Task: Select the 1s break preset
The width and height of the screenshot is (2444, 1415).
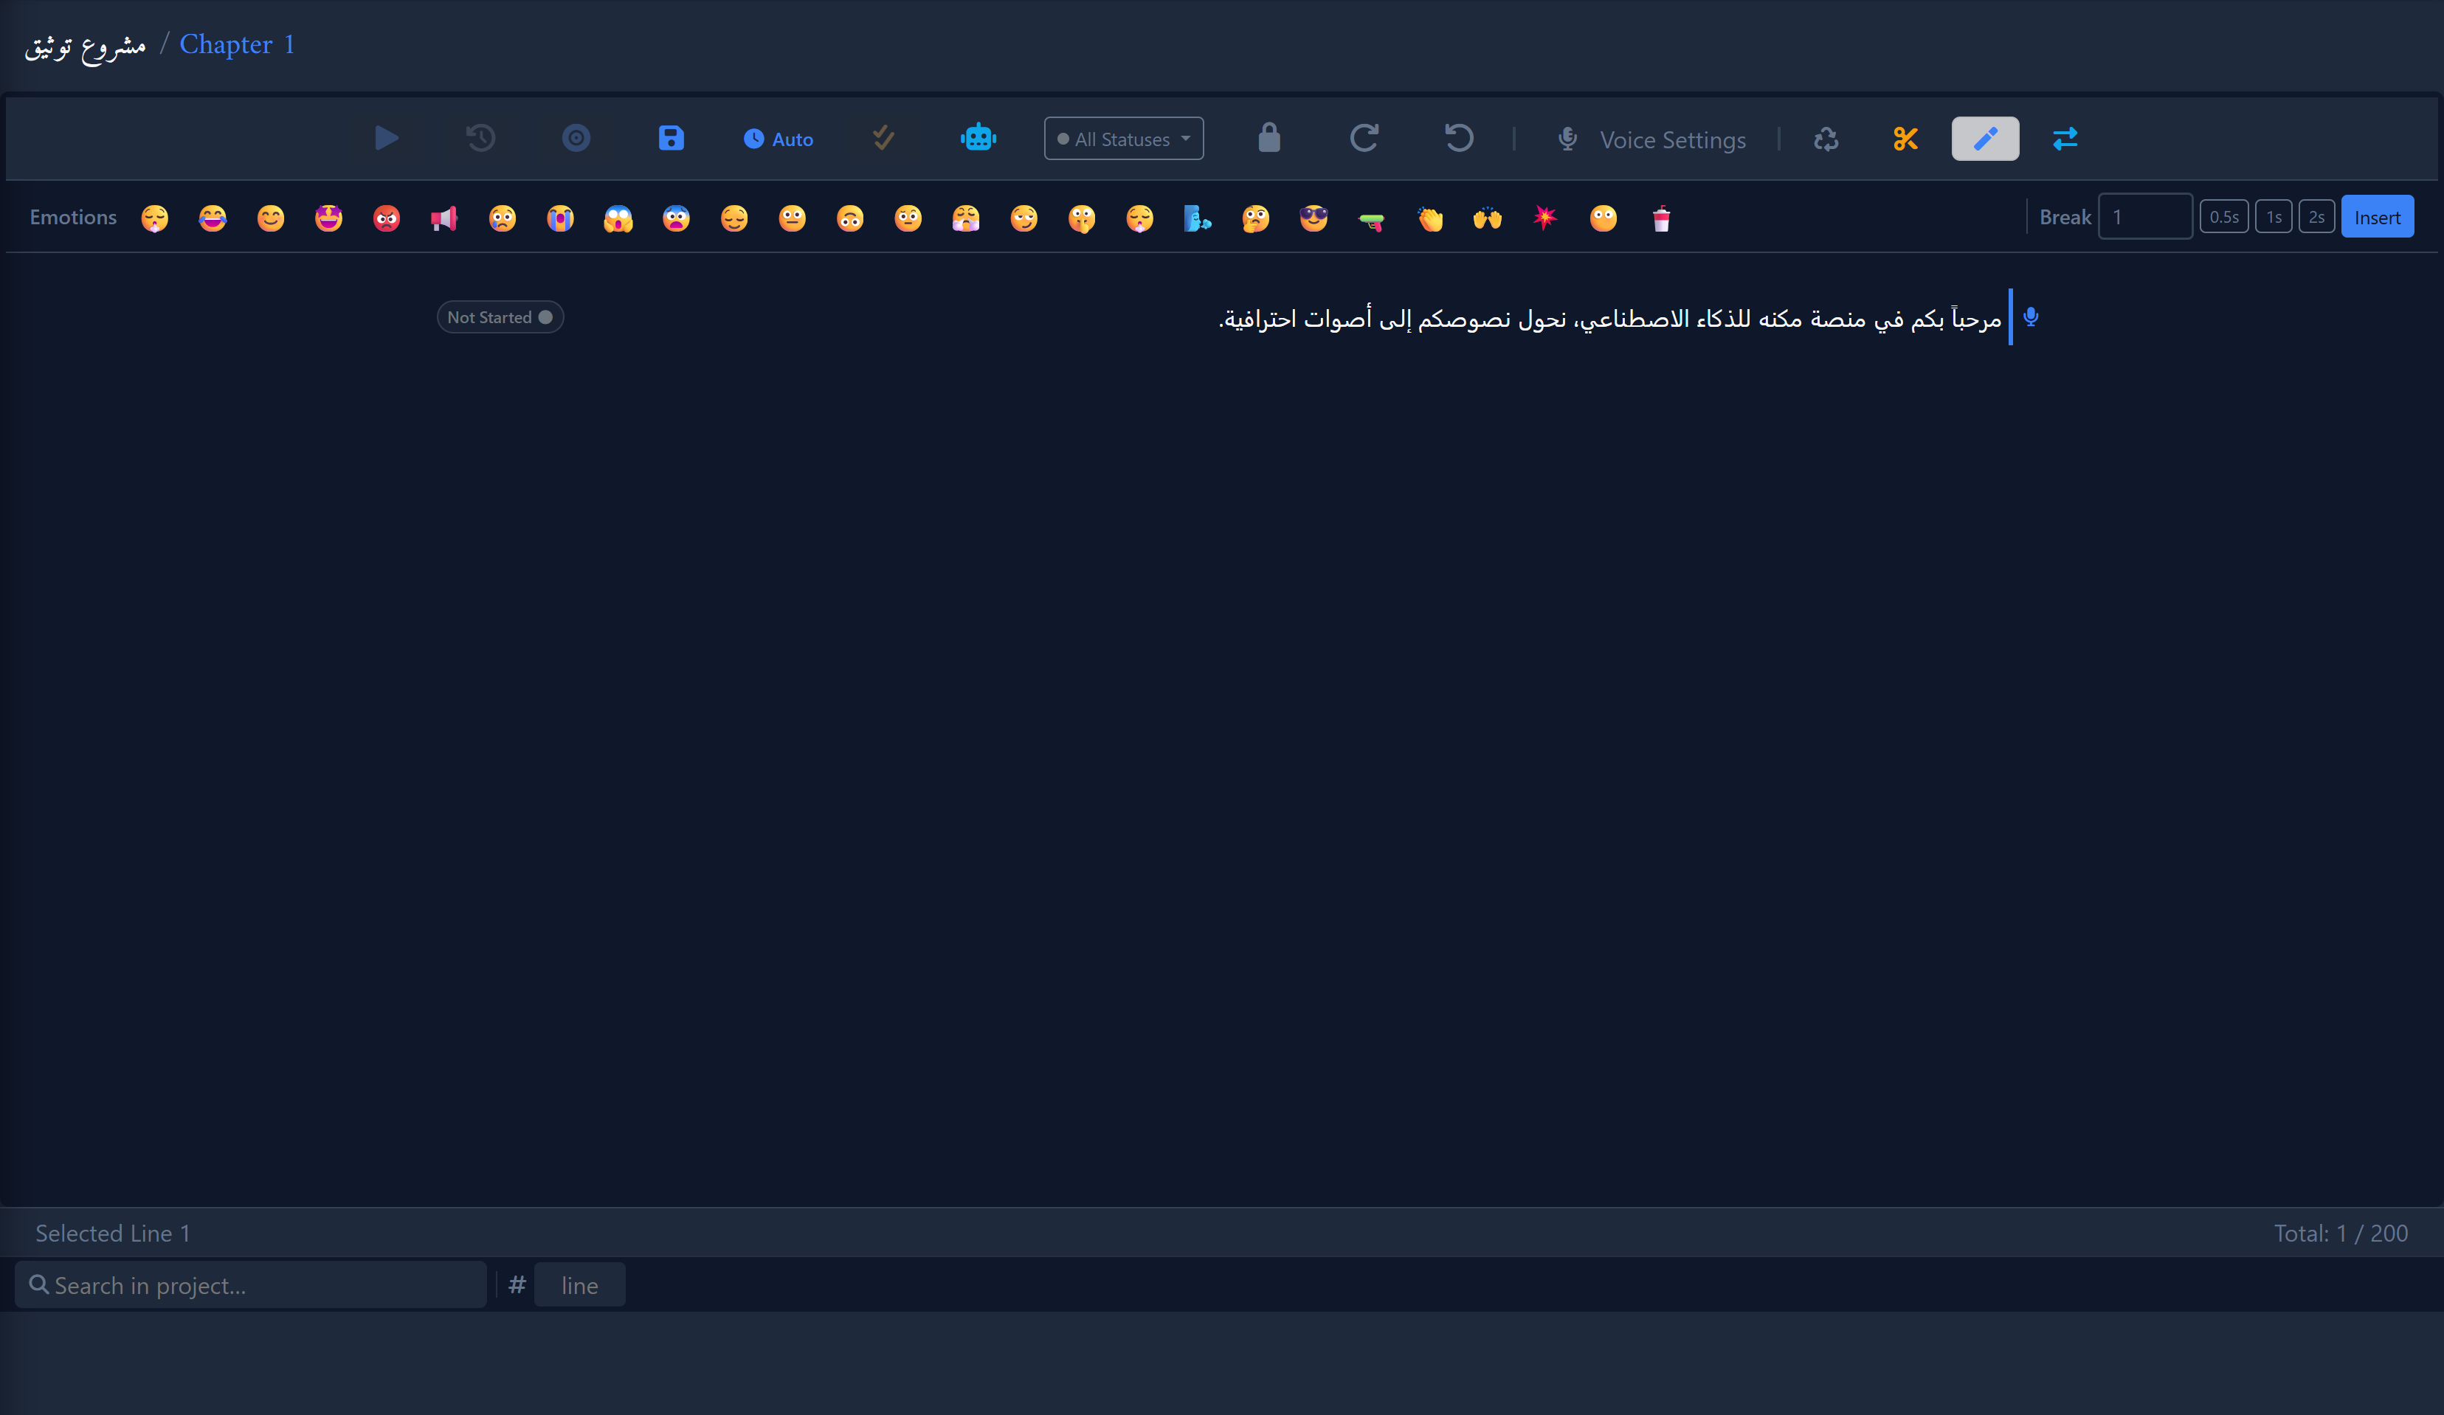Action: pos(2274,217)
